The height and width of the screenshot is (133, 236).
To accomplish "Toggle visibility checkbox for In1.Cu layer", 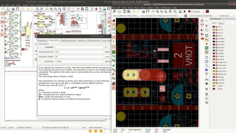I will (216, 30).
